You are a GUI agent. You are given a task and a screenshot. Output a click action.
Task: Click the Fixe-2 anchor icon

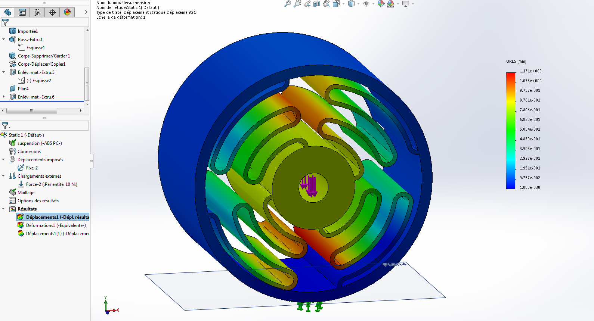coord(21,168)
